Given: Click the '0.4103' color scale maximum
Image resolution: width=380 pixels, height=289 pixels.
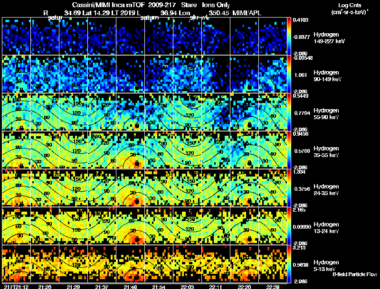Looking at the screenshot, I should pos(301,20).
